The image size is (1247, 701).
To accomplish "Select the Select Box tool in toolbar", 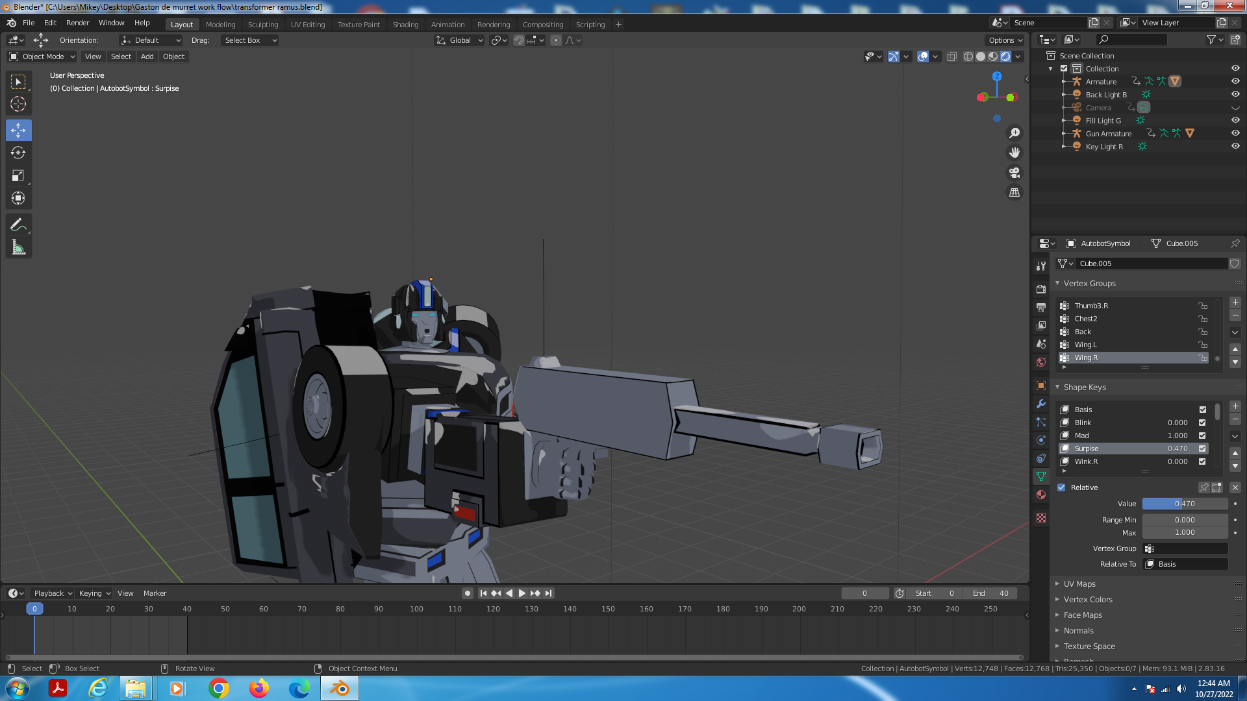I will tap(19, 82).
